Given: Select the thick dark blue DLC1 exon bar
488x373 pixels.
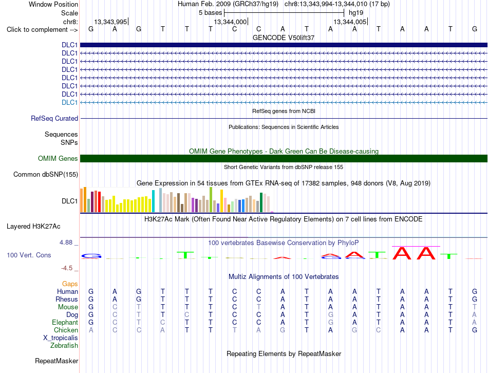Looking at the screenshot, I should pos(284,45).
